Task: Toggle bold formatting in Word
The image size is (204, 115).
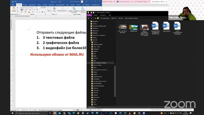Action: click(x=22, y=10)
